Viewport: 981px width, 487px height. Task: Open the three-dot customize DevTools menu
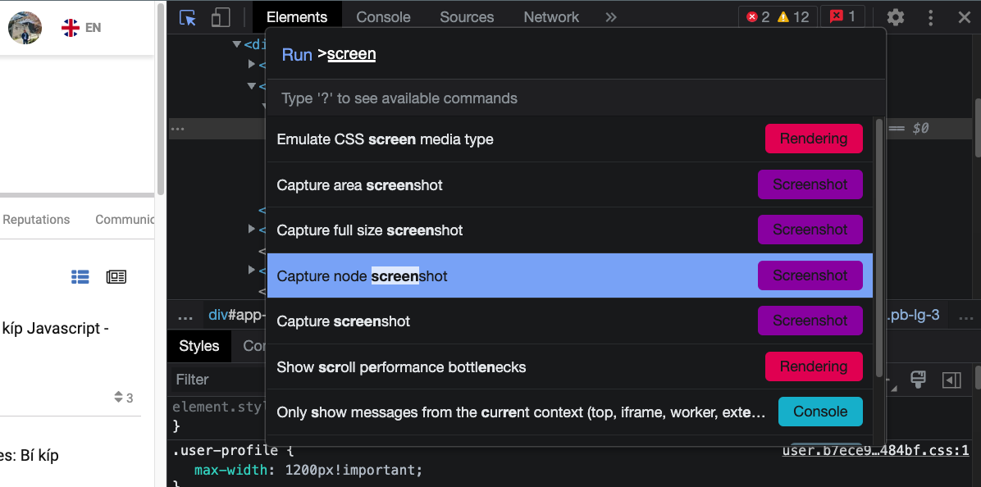pos(931,16)
